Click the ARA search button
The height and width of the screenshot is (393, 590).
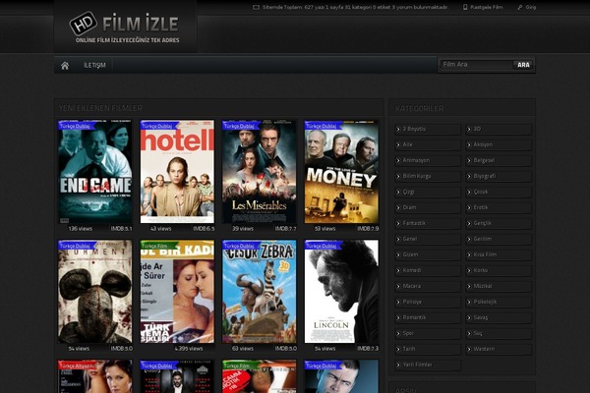tap(523, 65)
